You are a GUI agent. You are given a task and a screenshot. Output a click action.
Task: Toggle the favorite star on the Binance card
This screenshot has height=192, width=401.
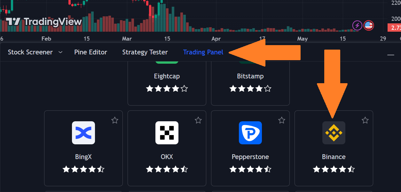365,120
